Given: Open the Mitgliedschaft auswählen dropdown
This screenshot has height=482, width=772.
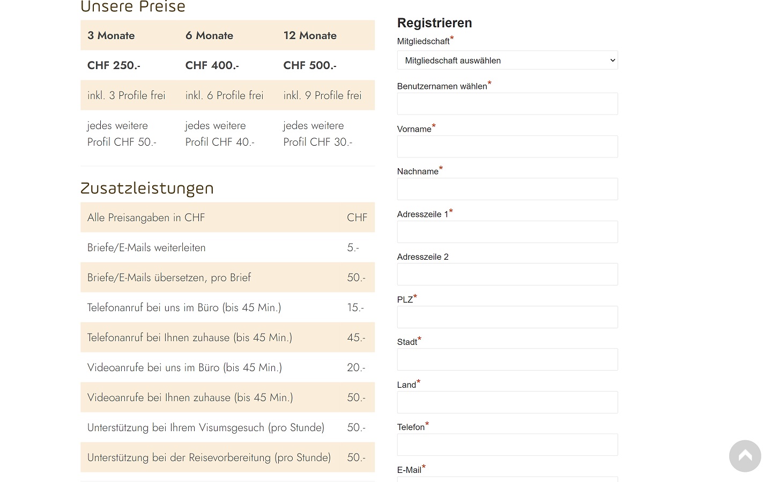Looking at the screenshot, I should (x=507, y=60).
